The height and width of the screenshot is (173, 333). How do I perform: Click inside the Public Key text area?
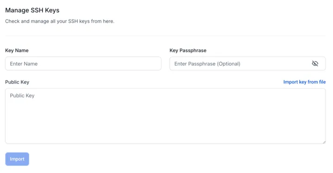166,116
